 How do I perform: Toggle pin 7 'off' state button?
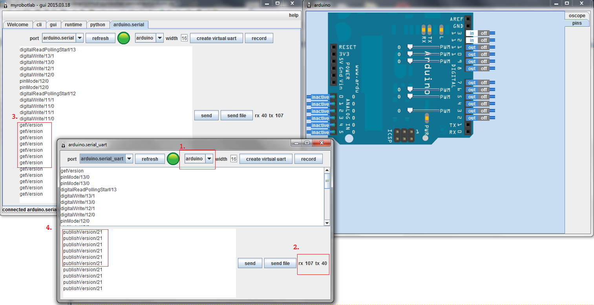point(484,83)
